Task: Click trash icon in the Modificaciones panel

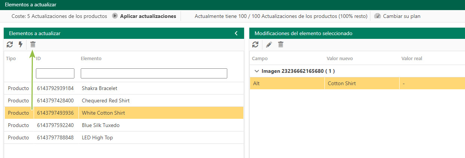Action: pos(281,44)
